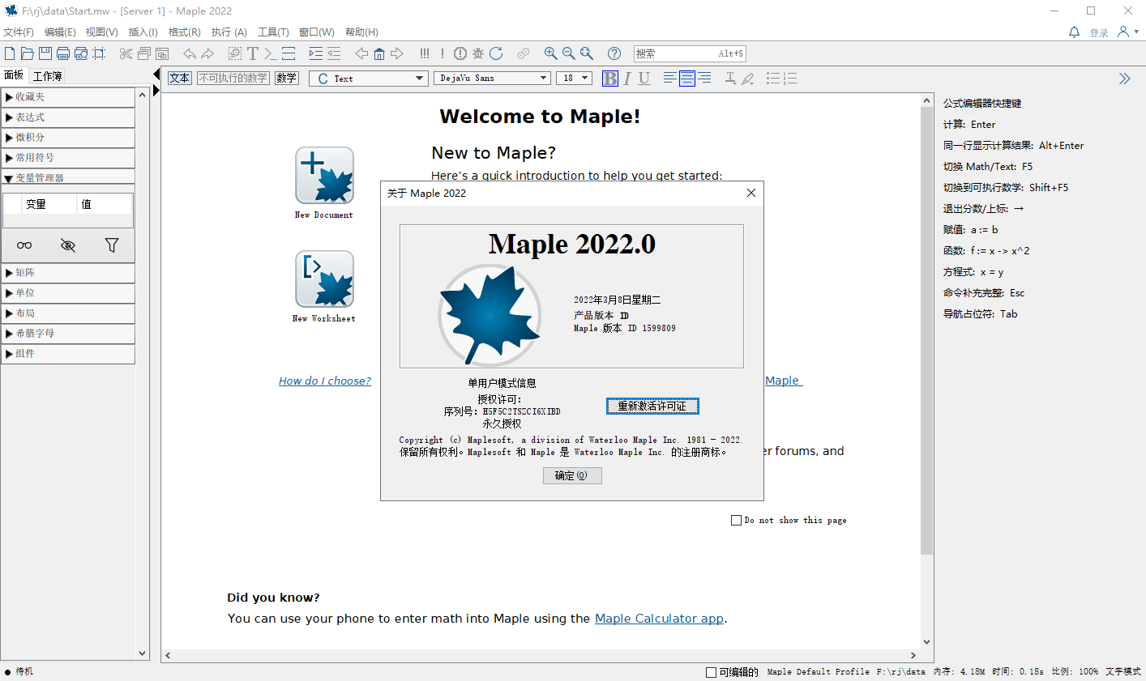This screenshot has height=681, width=1146.
Task: Select the Text insertion tool (T icon)
Action: [251, 53]
